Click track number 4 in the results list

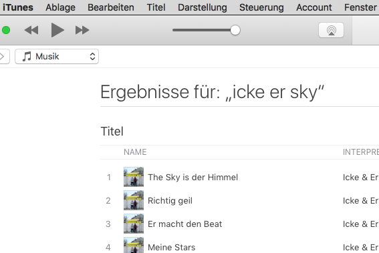coord(108,248)
